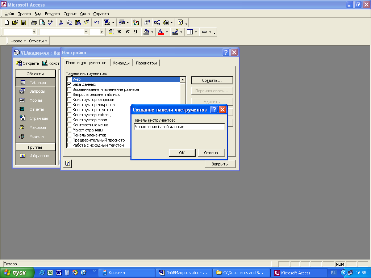371x278 pixels.
Task: Click the Office Links Word icon
Action: (x=107, y=22)
